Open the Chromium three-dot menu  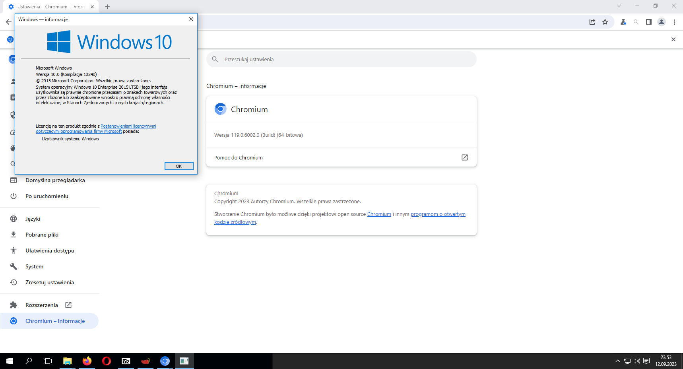[674, 22]
